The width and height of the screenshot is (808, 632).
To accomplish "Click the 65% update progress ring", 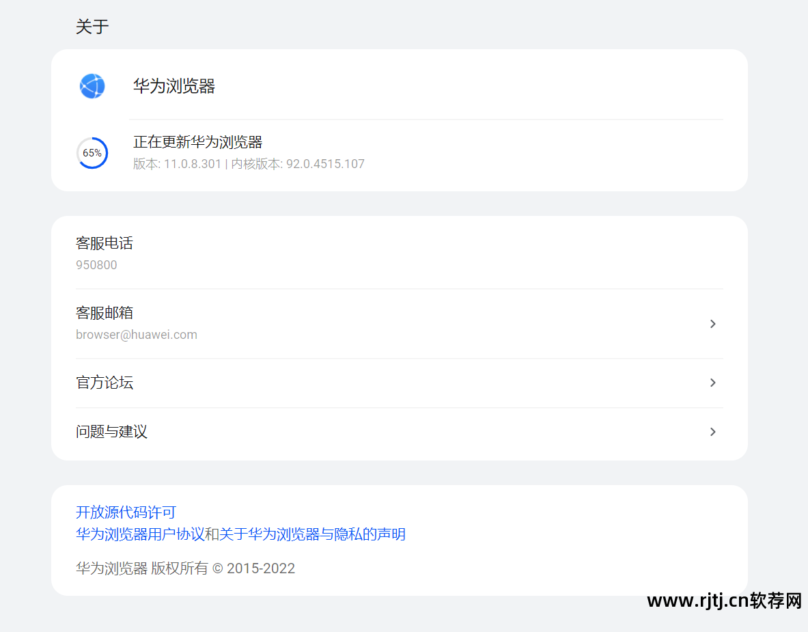I will tap(92, 153).
